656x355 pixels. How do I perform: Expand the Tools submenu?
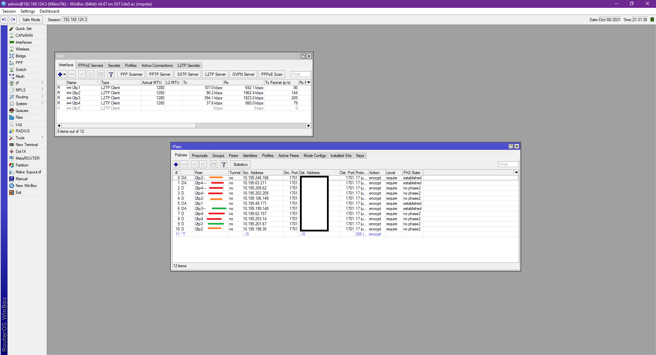[x=27, y=138]
